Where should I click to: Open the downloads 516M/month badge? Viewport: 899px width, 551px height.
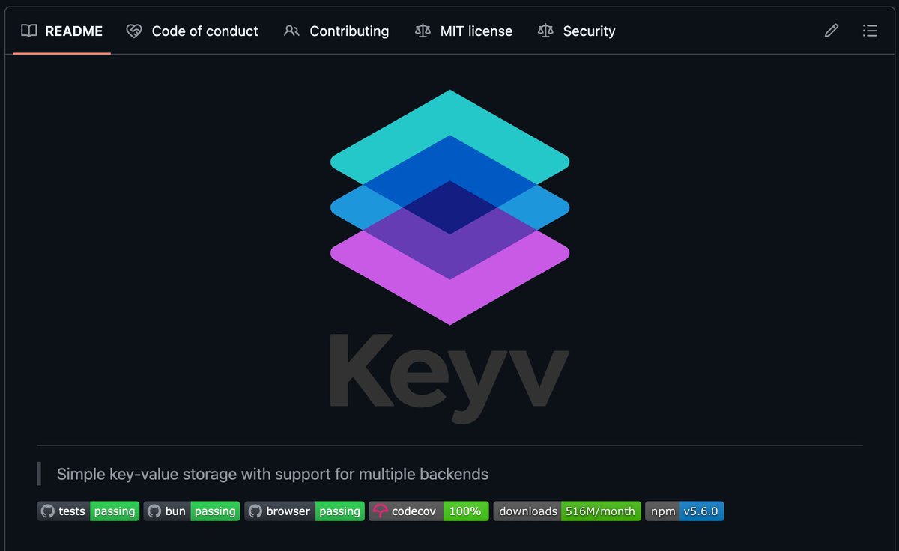click(567, 511)
